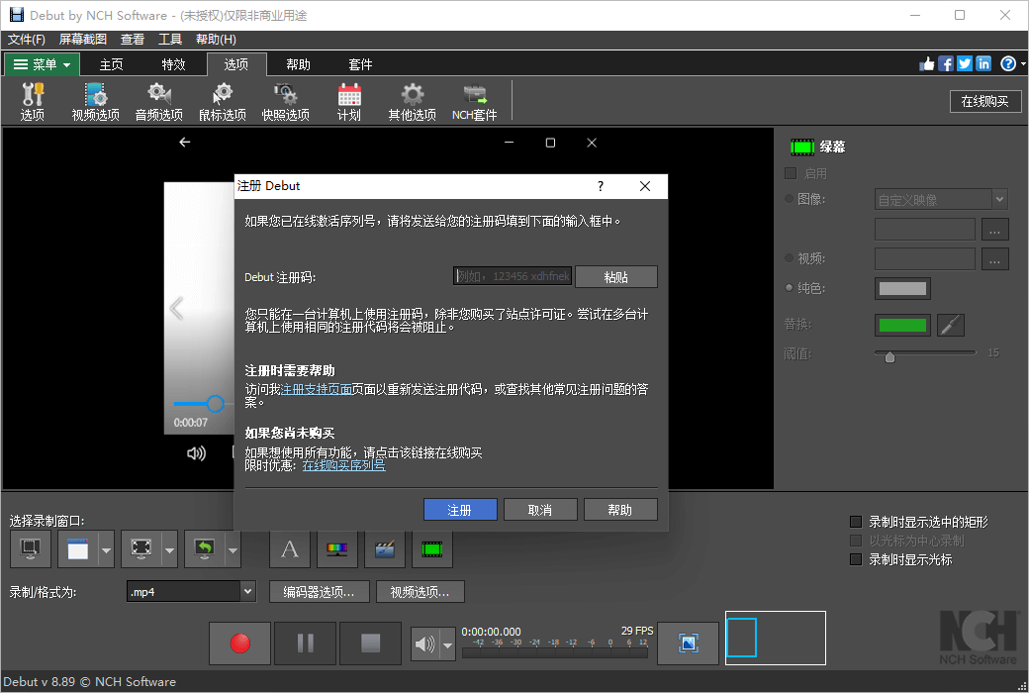The image size is (1029, 693).
Task: Click the snapshot capture button beside FPS
Action: 688,643
